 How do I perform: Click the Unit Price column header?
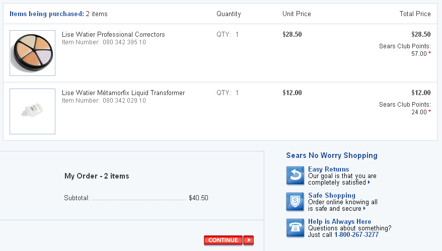[x=297, y=14]
